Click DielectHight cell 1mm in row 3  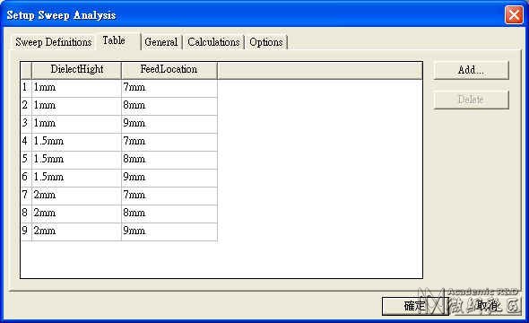click(x=76, y=124)
